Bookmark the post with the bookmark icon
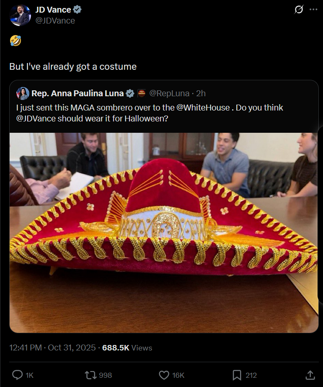 pos(237,375)
